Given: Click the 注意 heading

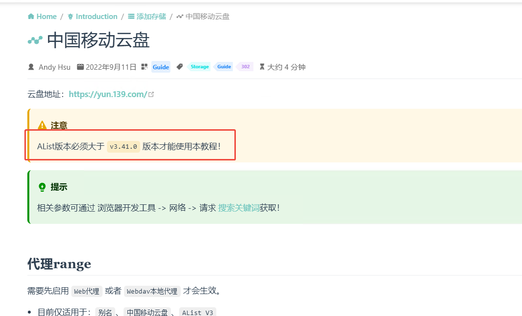Looking at the screenshot, I should coord(59,125).
